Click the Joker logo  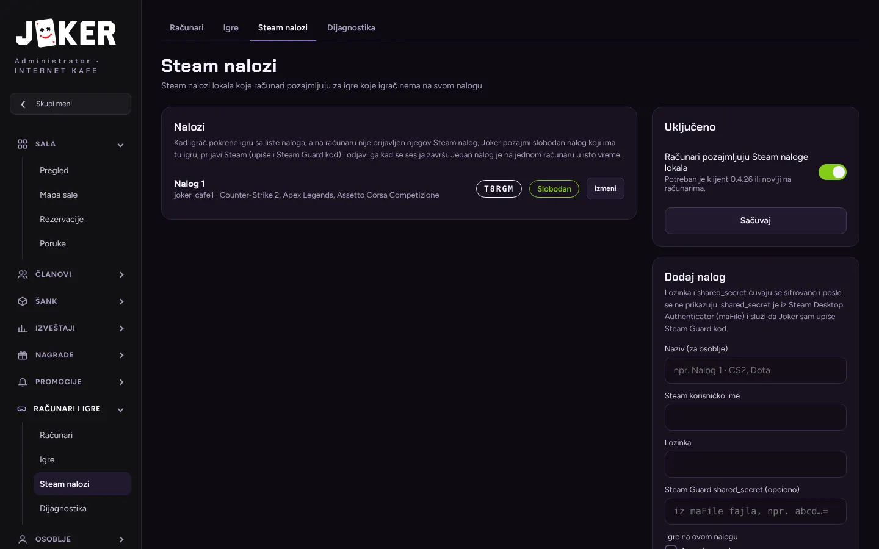click(66, 33)
